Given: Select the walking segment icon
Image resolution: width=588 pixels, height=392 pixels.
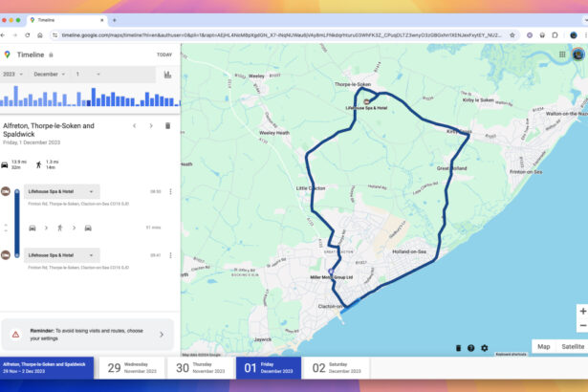Looking at the screenshot, I should 59,229.
